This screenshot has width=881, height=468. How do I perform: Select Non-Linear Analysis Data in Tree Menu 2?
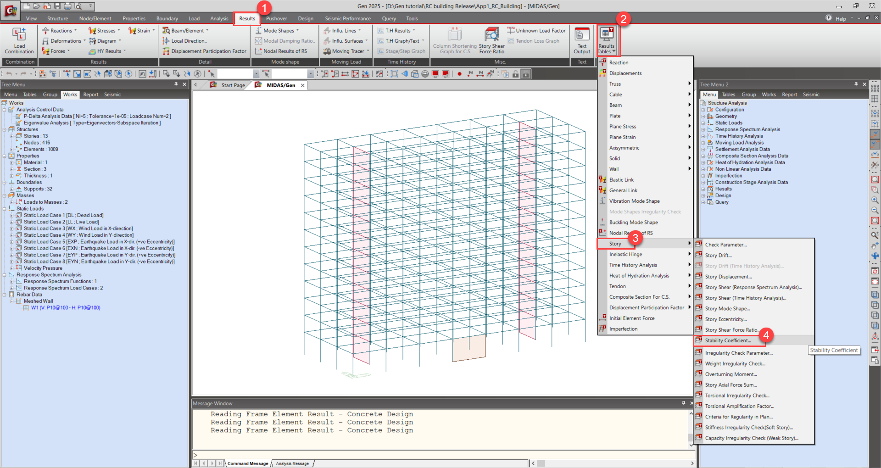[x=743, y=169]
